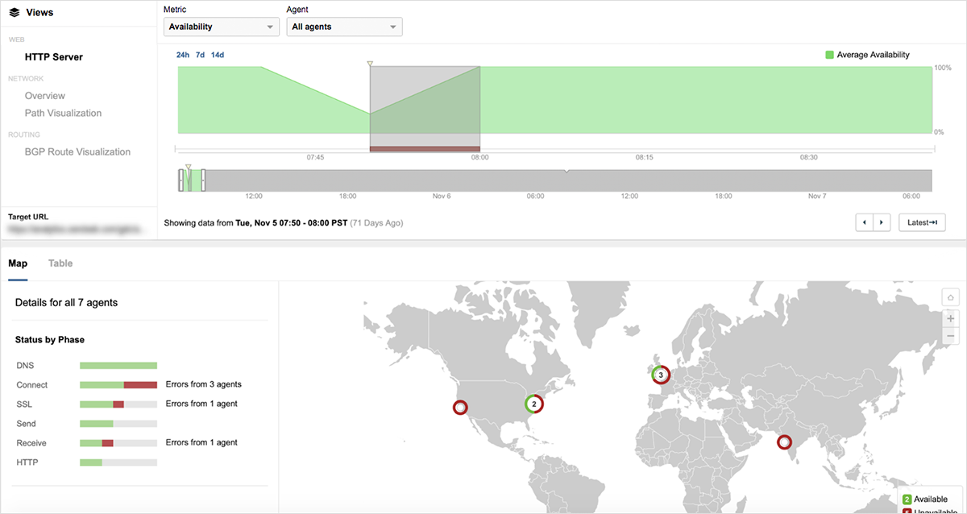This screenshot has width=967, height=514.
Task: Go to the next time interval
Action: (882, 222)
